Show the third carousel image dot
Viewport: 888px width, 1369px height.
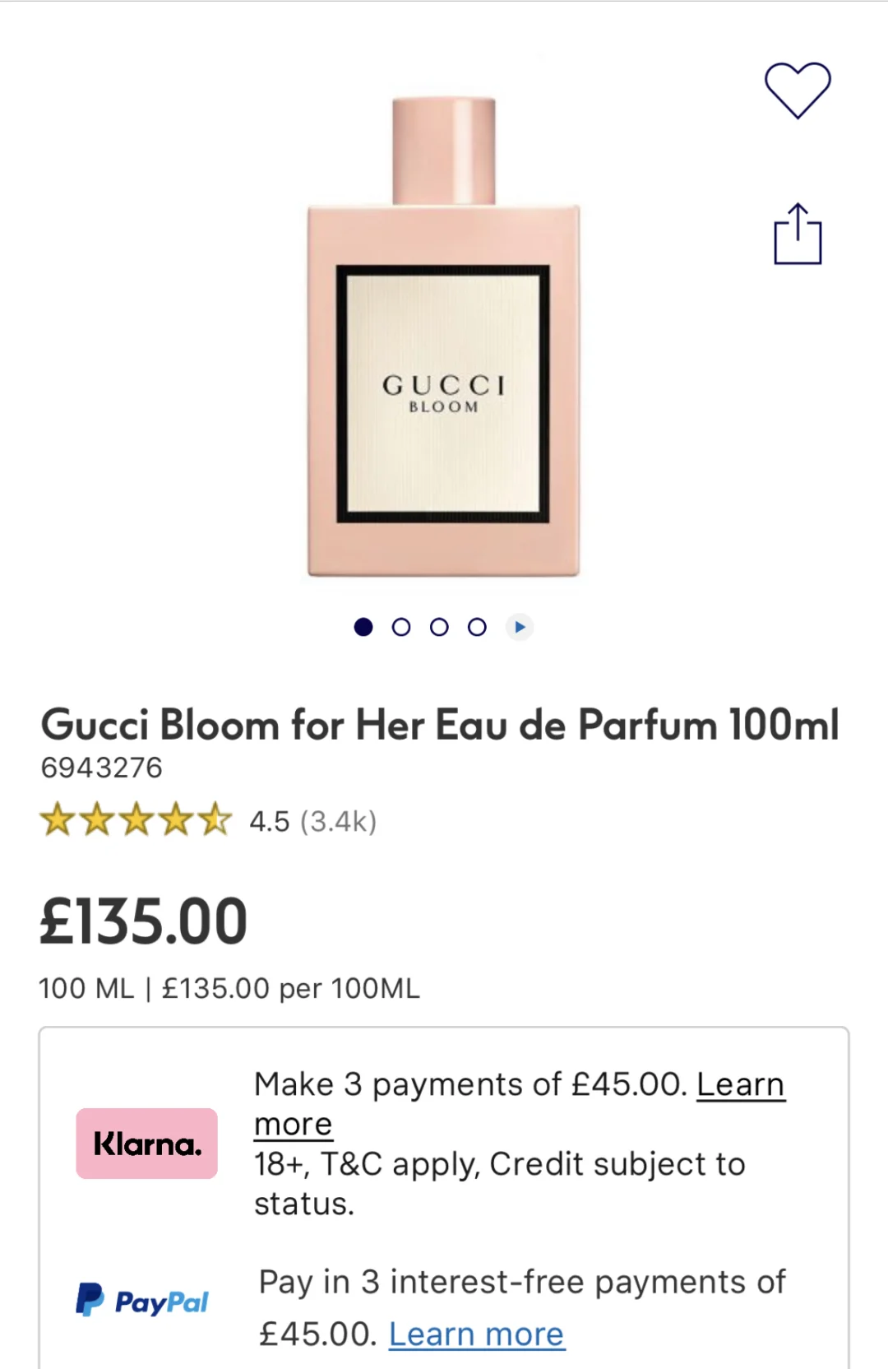[x=439, y=627]
